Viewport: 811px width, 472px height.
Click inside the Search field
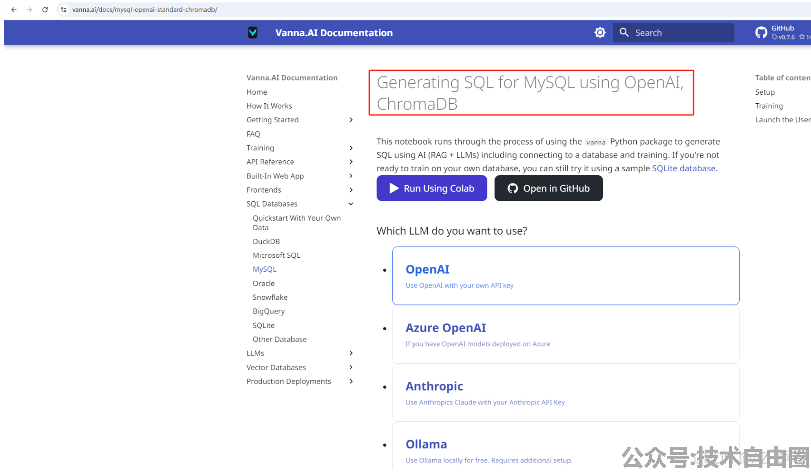pos(673,32)
